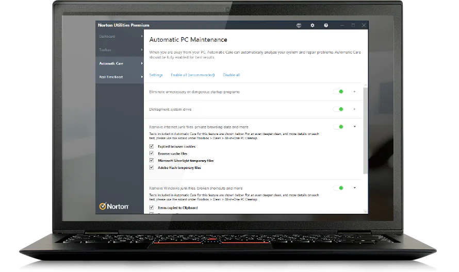Close the Norton Utilities Premium window
This screenshot has height=272, width=459.
click(x=364, y=25)
